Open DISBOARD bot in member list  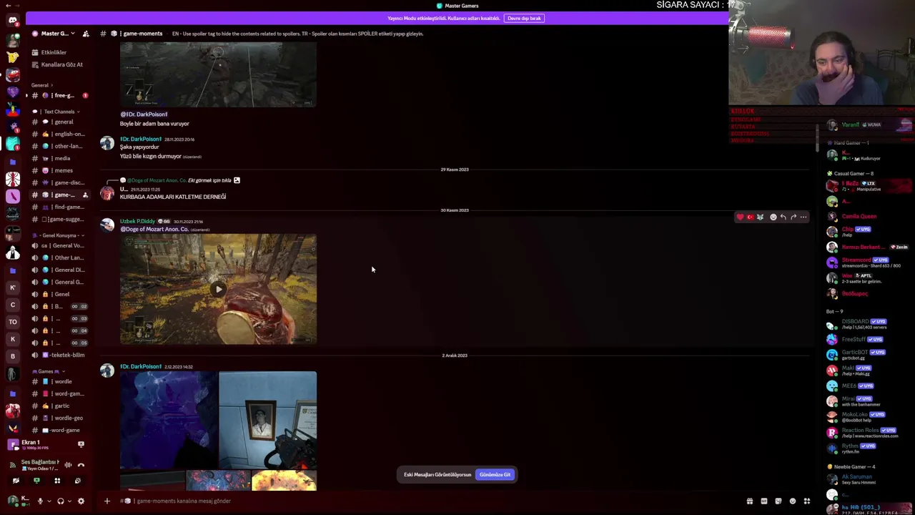856,324
